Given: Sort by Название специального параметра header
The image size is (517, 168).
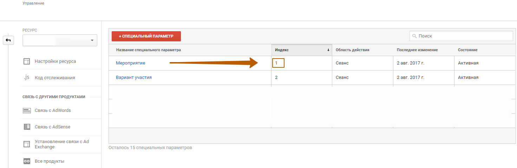Looking at the screenshot, I should 149,50.
